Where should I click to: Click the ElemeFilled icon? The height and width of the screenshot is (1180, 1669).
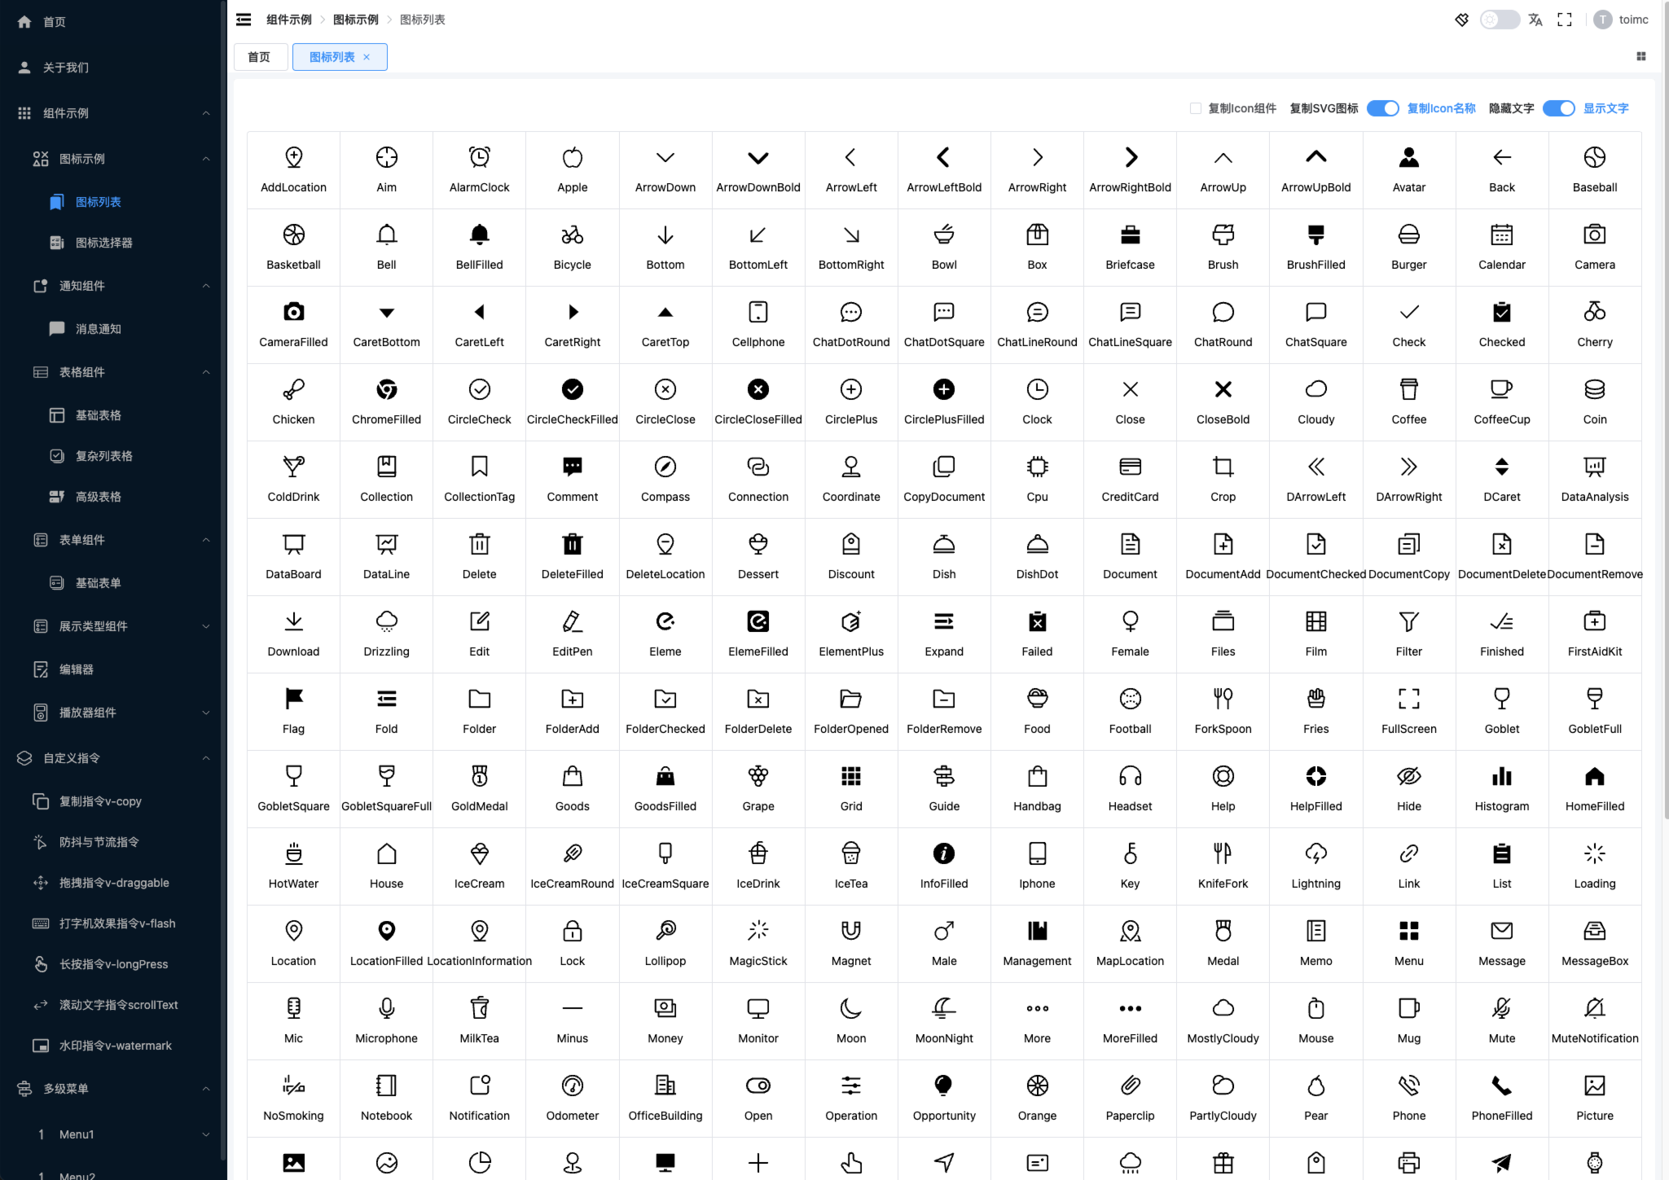tap(758, 622)
